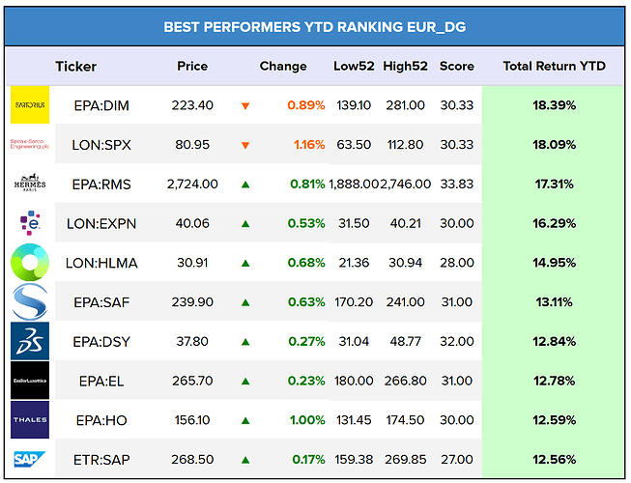Viewport: 631px width, 483px height.
Task: Click the SAP logo
Action: [30, 459]
